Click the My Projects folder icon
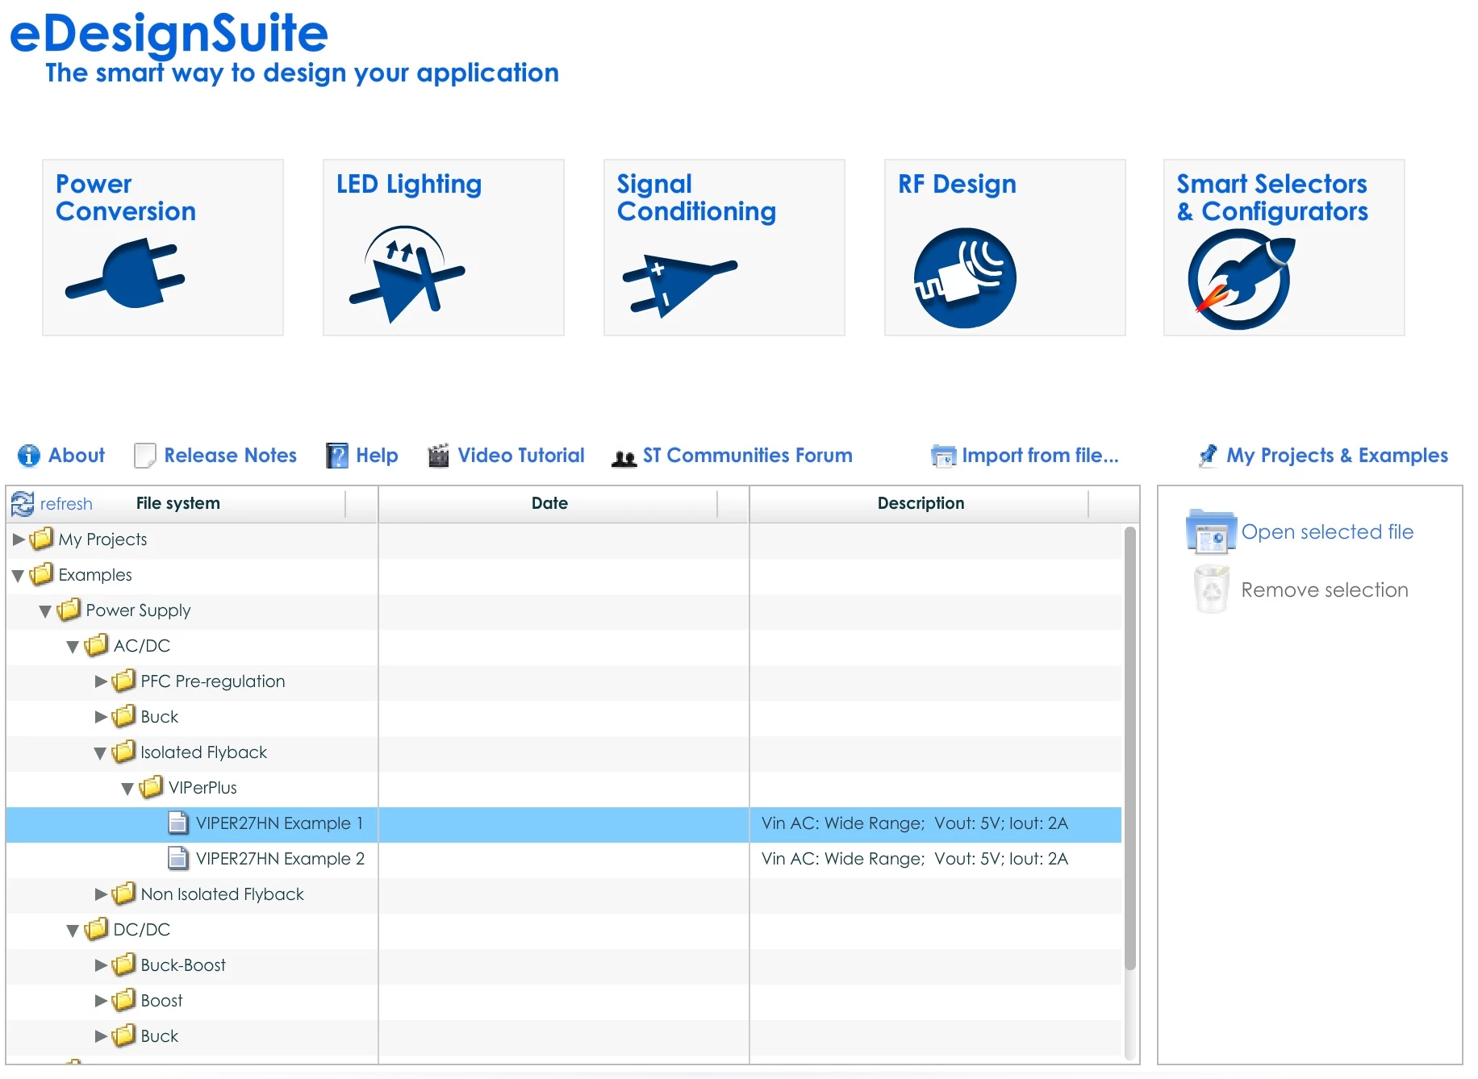The image size is (1478, 1079). point(41,538)
